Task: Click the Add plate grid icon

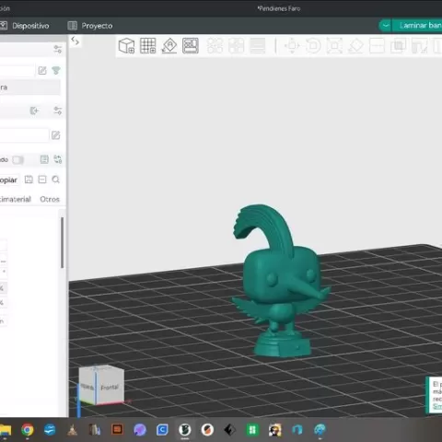Action: pyautogui.click(x=148, y=46)
